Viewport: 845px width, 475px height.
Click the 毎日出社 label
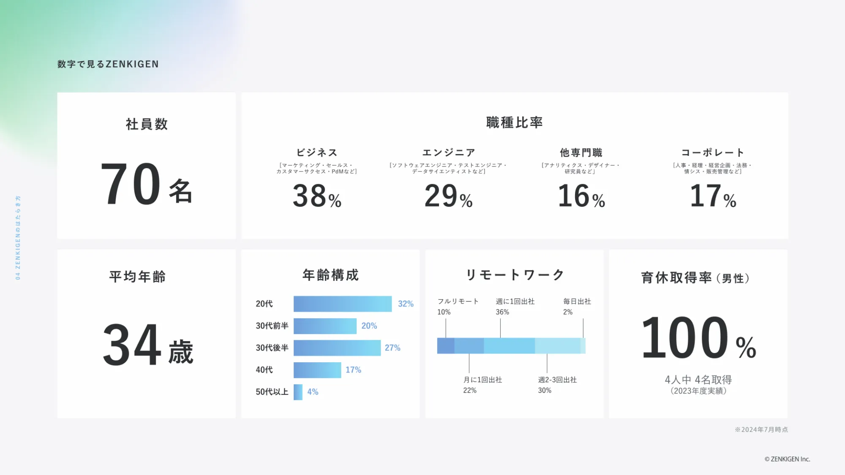[x=577, y=301]
